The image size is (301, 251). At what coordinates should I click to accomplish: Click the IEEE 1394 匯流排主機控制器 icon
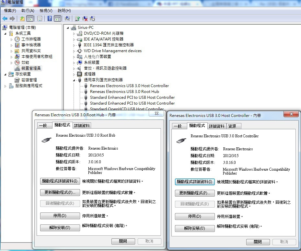[79, 45]
